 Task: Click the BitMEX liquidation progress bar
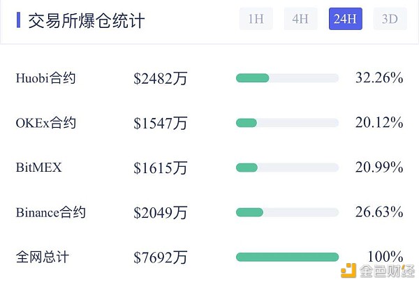(288, 168)
